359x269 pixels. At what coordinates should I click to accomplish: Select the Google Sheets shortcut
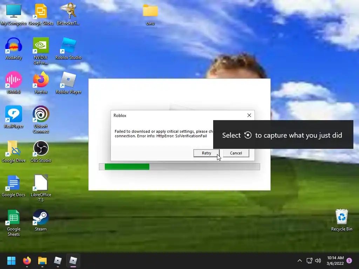coord(14,223)
